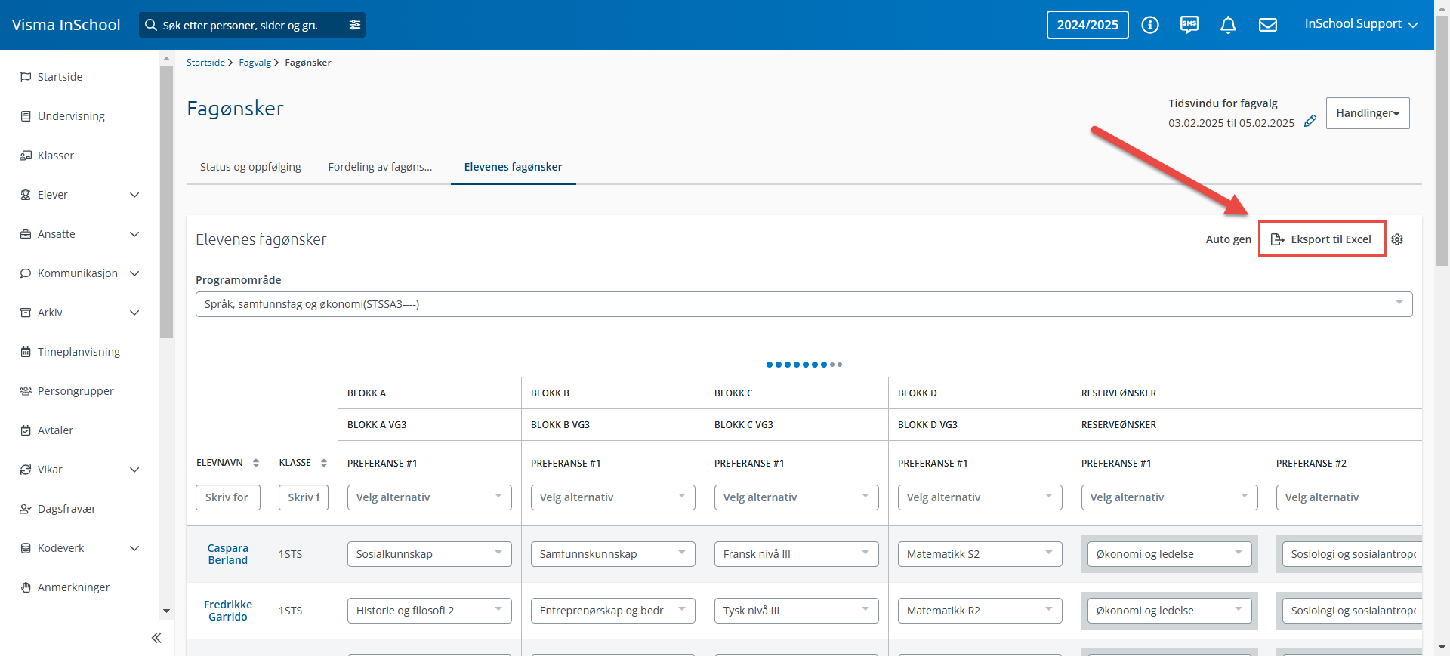Open the Programområde dropdown
Viewport: 1450px width, 656px height.
click(x=804, y=304)
